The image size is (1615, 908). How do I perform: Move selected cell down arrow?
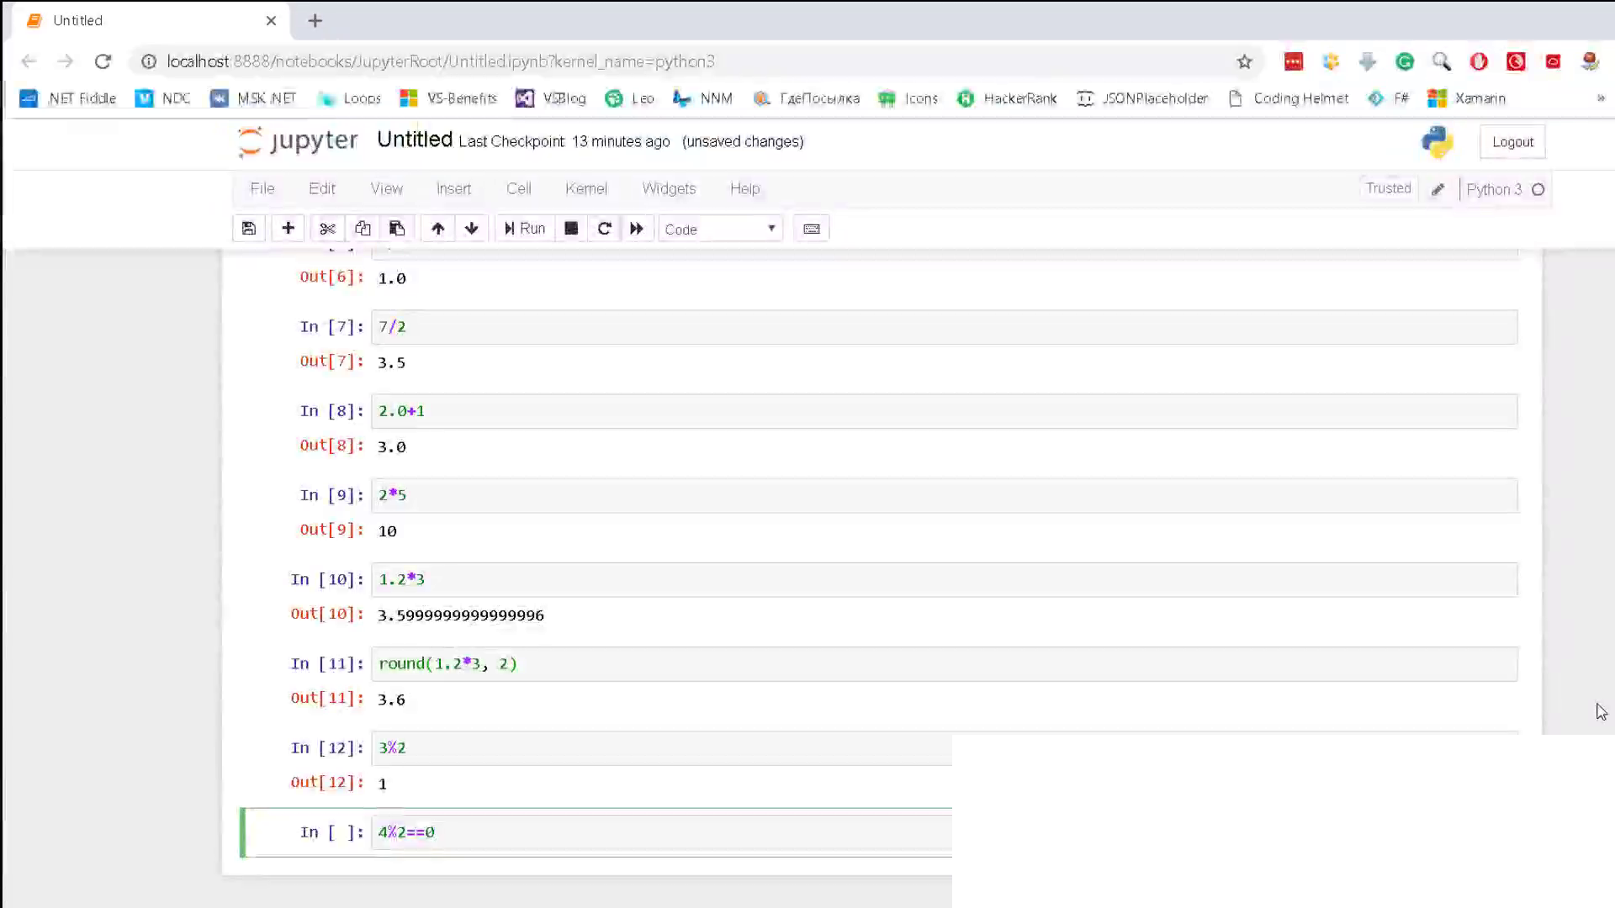coord(471,229)
